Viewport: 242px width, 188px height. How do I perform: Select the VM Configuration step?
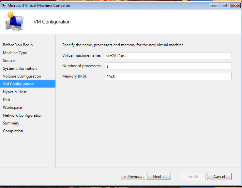click(x=18, y=84)
